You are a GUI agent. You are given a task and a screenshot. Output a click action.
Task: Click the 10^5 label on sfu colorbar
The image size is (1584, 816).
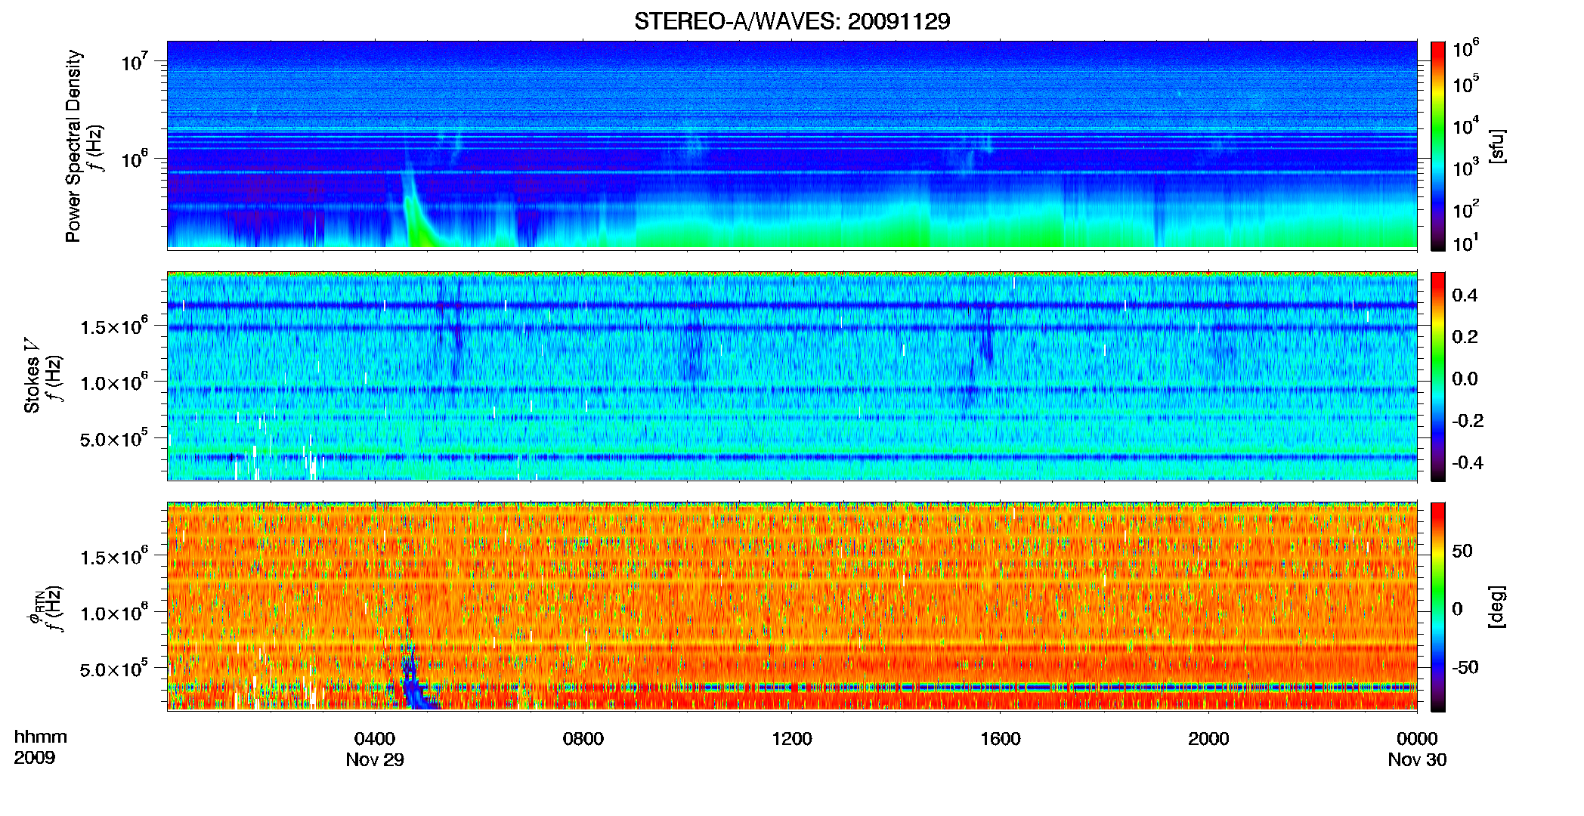(x=1466, y=84)
